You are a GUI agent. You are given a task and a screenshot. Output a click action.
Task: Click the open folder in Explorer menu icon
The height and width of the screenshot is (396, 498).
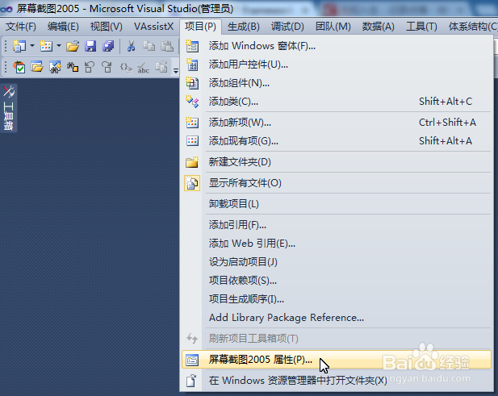tap(191, 381)
